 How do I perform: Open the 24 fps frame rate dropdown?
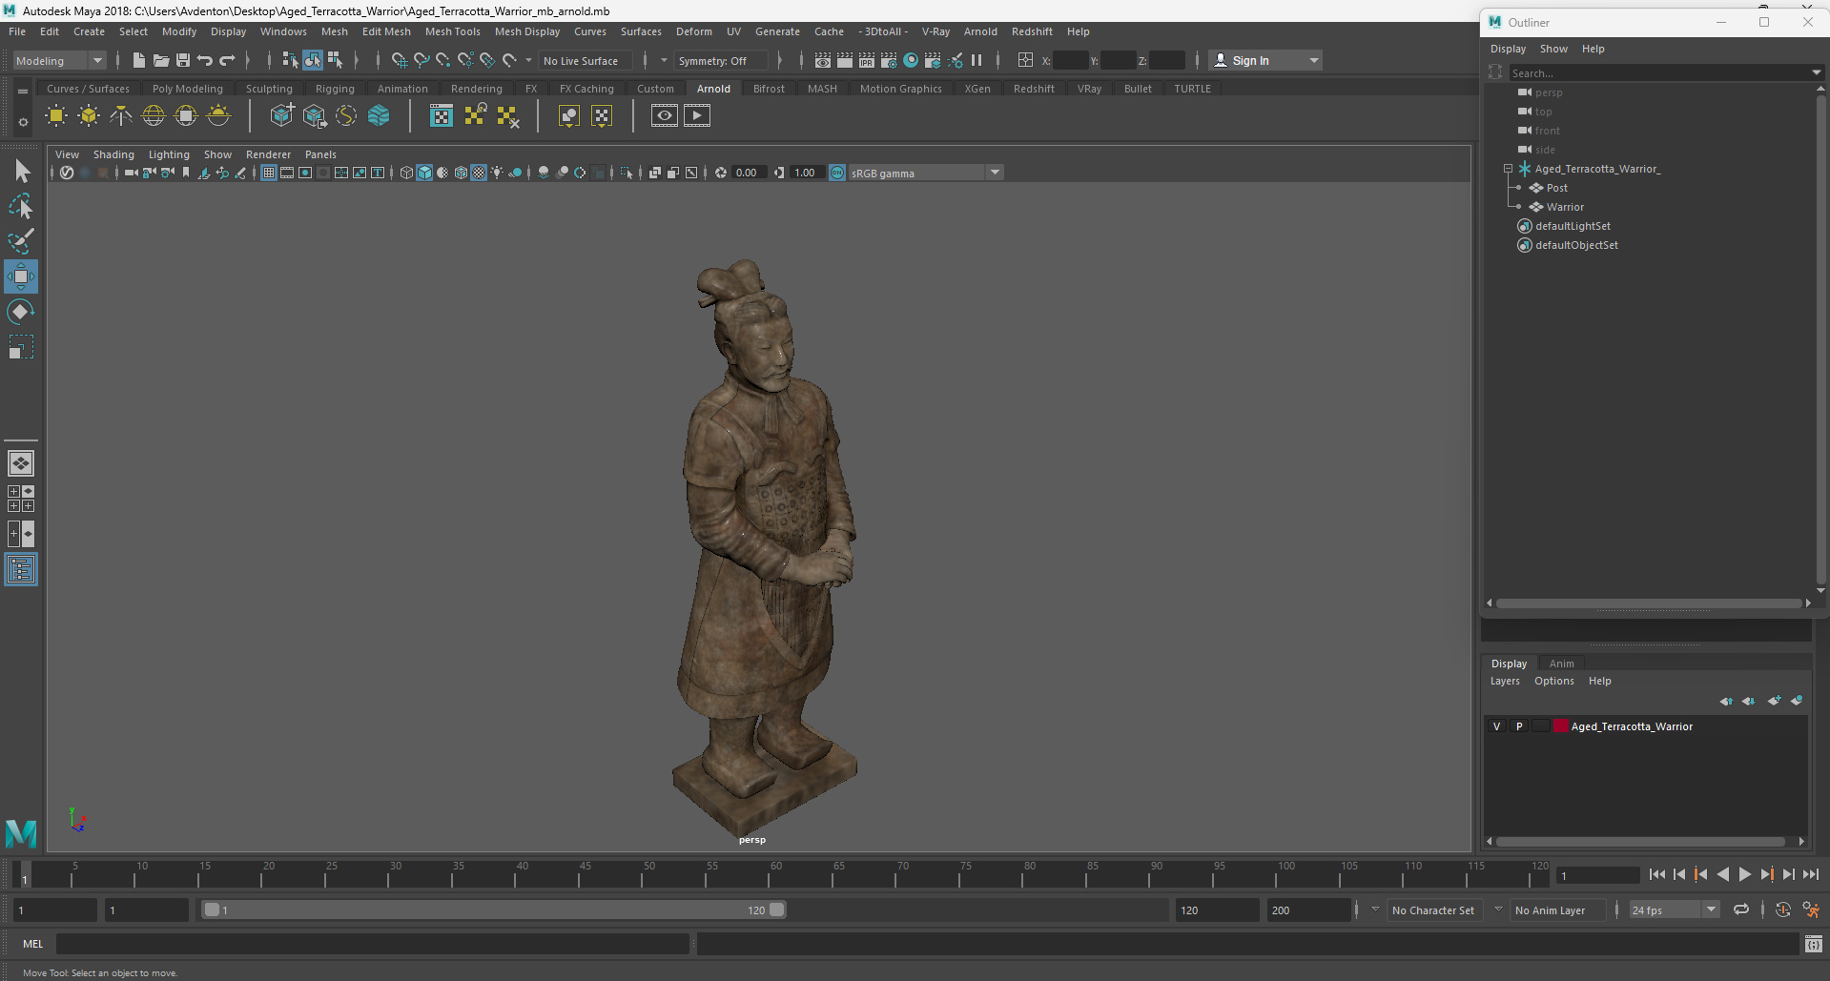click(1674, 909)
